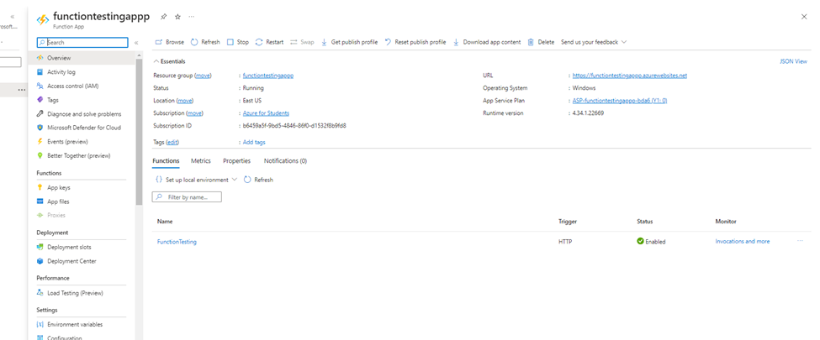Image resolution: width=820 pixels, height=340 pixels.
Task: Open Events (preview) sidebar item
Action: (67, 142)
